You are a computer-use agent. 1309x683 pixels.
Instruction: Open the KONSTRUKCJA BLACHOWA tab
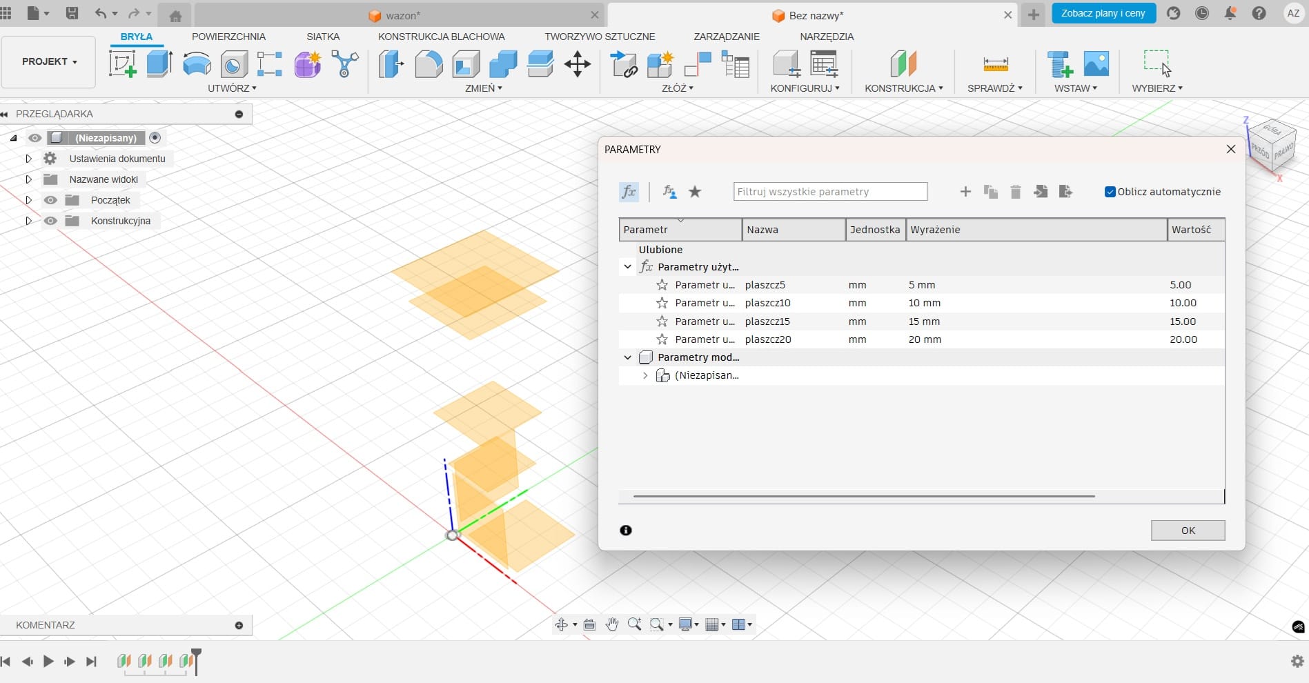point(441,37)
